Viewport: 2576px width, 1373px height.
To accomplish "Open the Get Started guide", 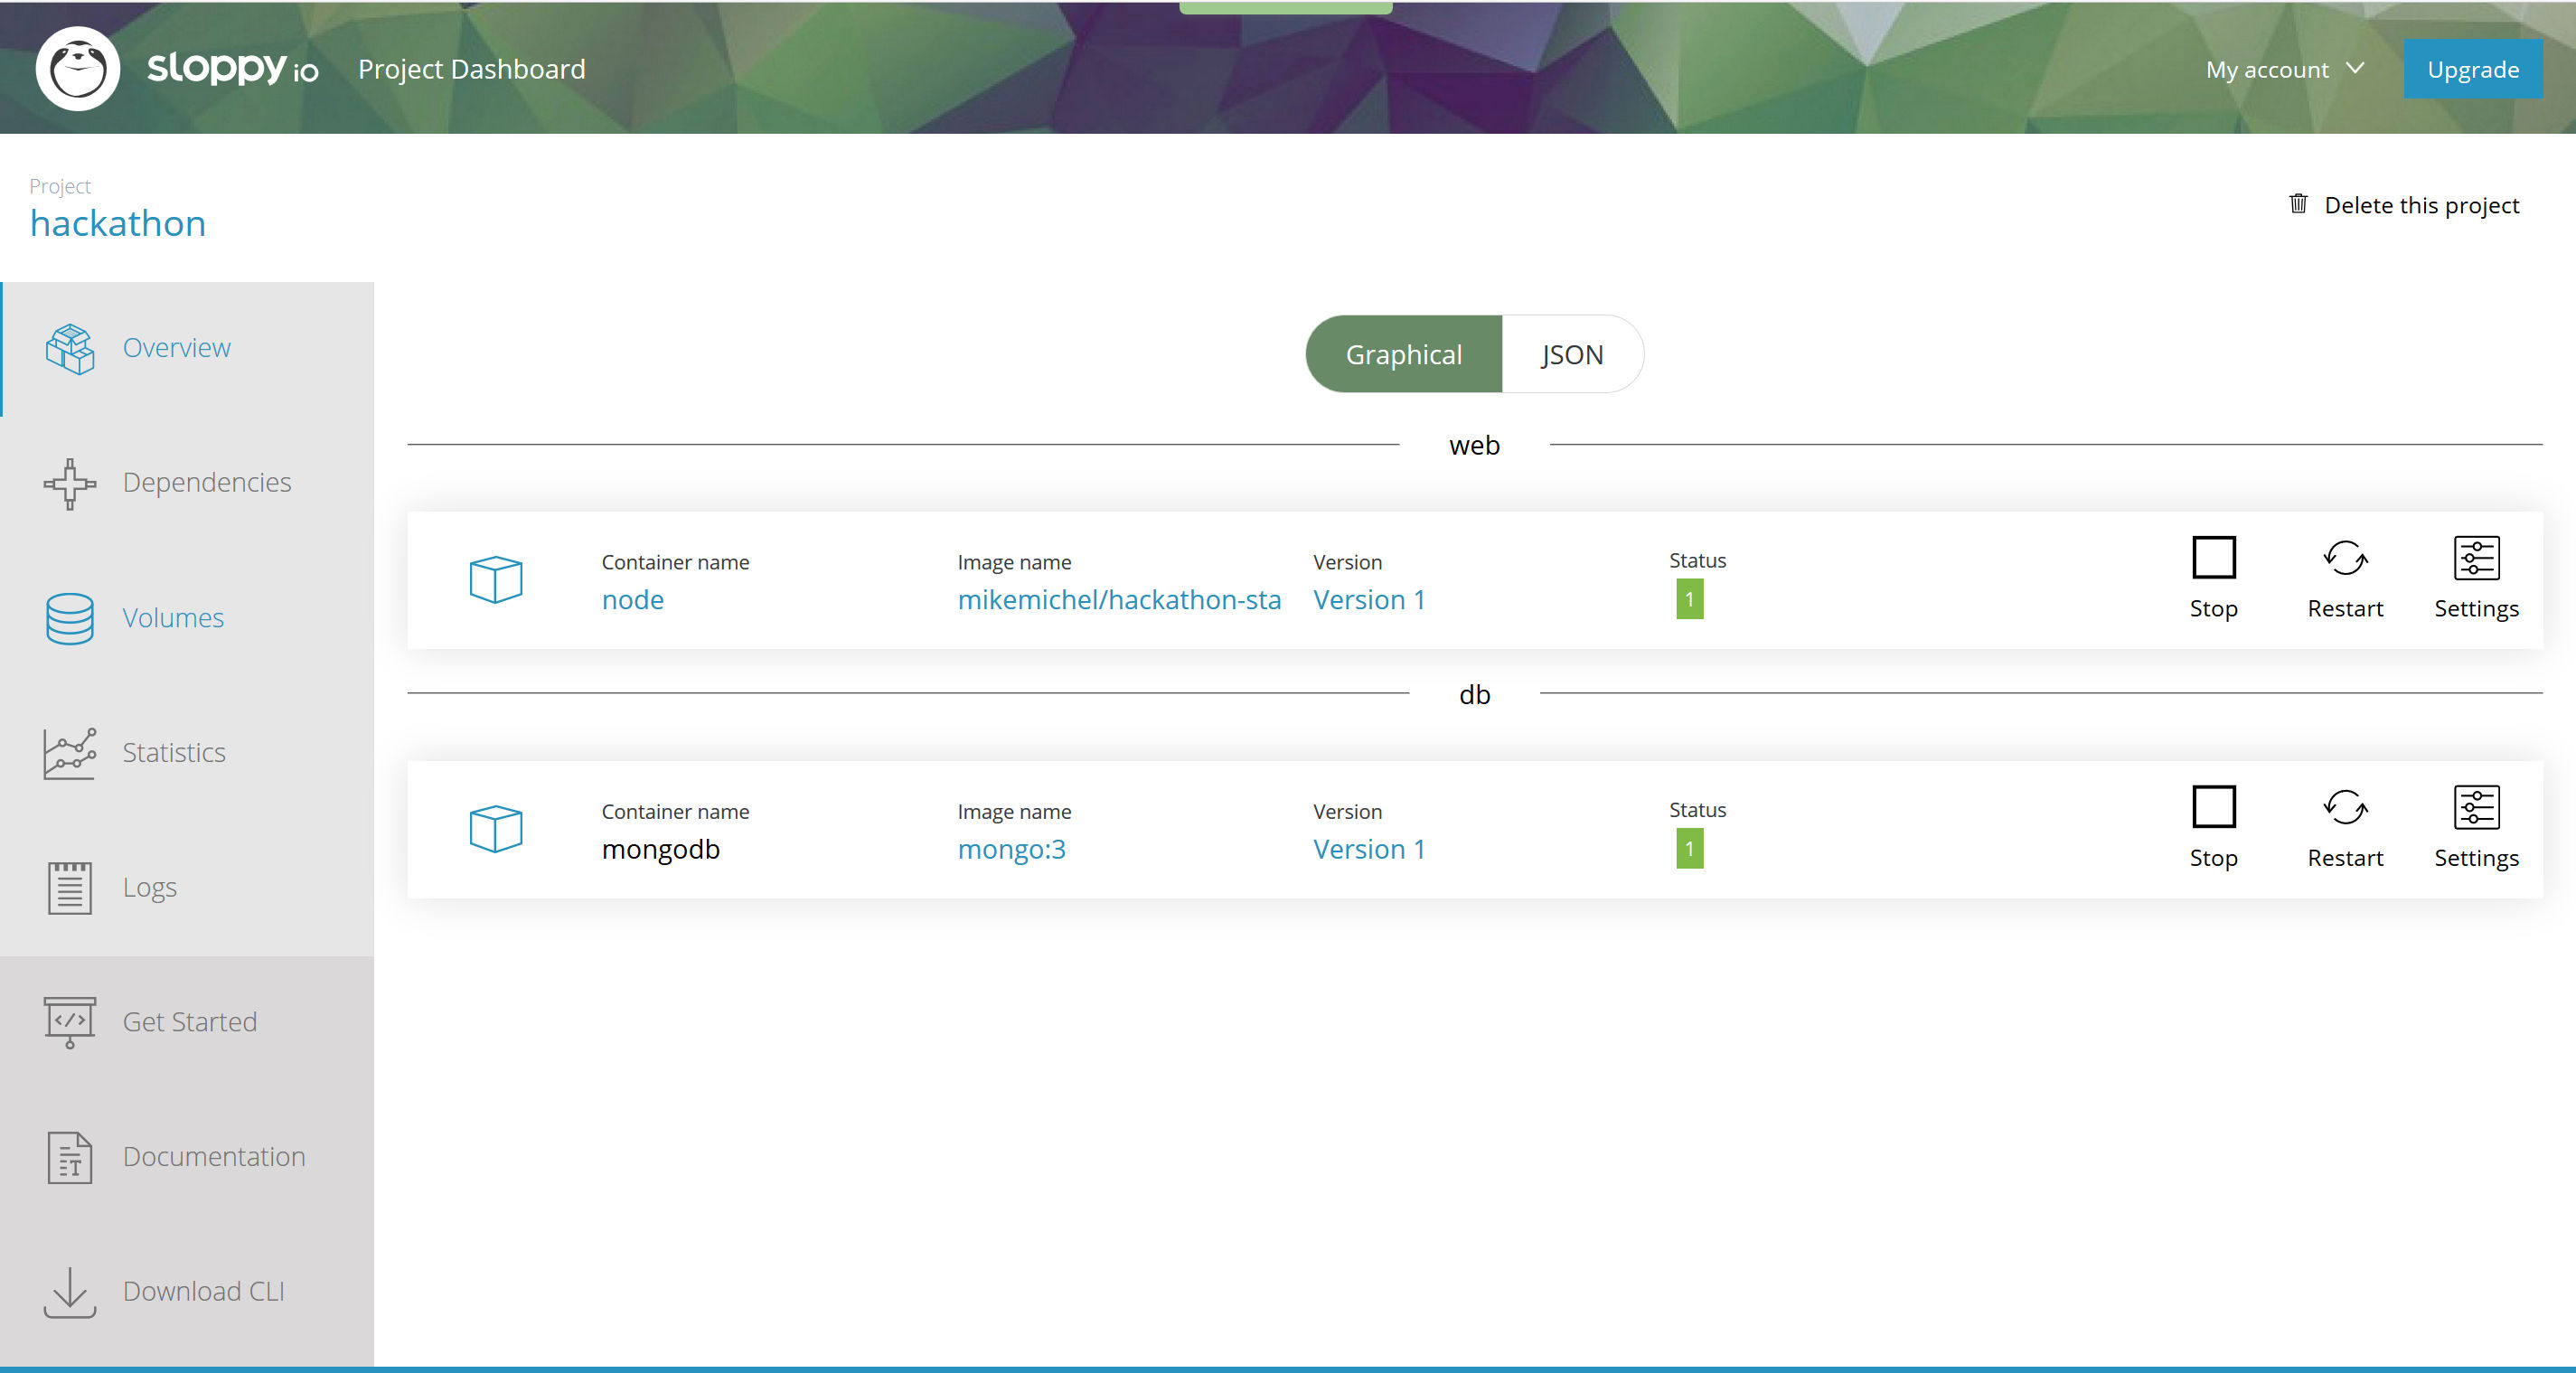I will click(188, 1022).
